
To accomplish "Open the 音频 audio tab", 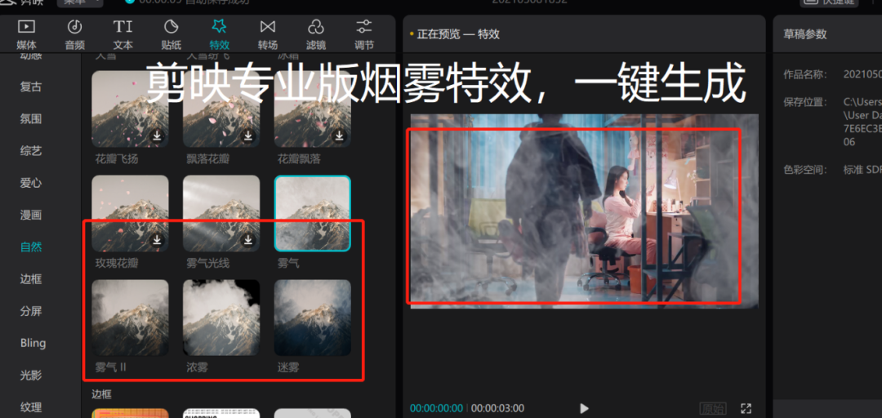I will (75, 34).
